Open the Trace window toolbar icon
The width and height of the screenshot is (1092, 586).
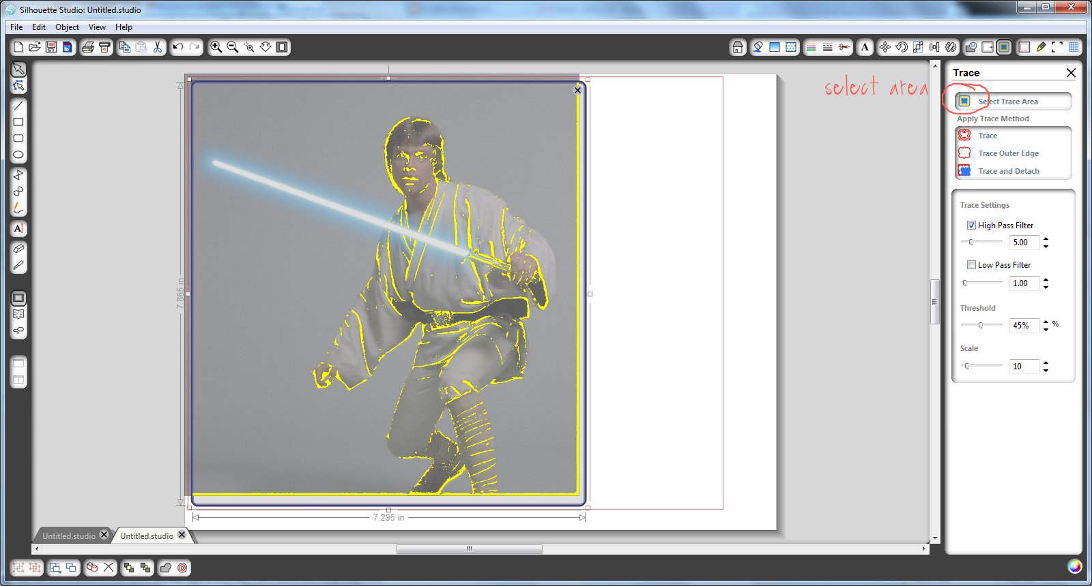coord(1004,47)
